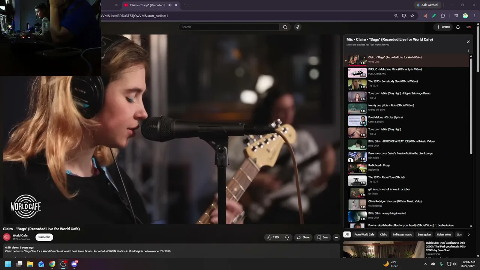480x270 pixels.
Task: Open volume control in the system tray
Action: [x=455, y=264]
